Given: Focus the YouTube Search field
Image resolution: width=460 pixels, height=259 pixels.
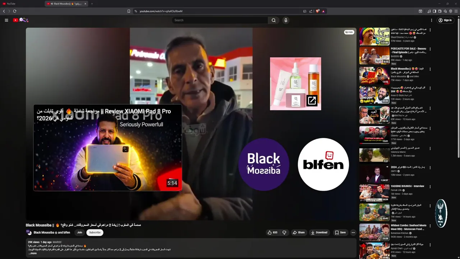Looking at the screenshot, I should [x=220, y=20].
